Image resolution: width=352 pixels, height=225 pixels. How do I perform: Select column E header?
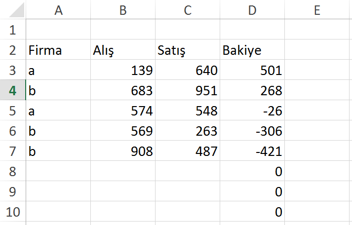click(x=317, y=10)
